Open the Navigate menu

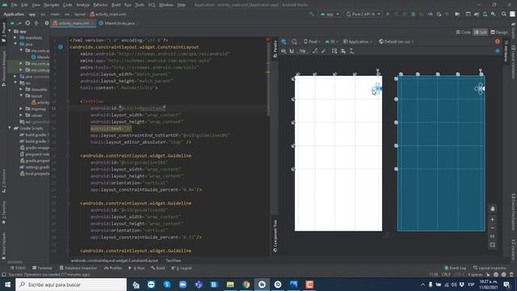[52, 5]
